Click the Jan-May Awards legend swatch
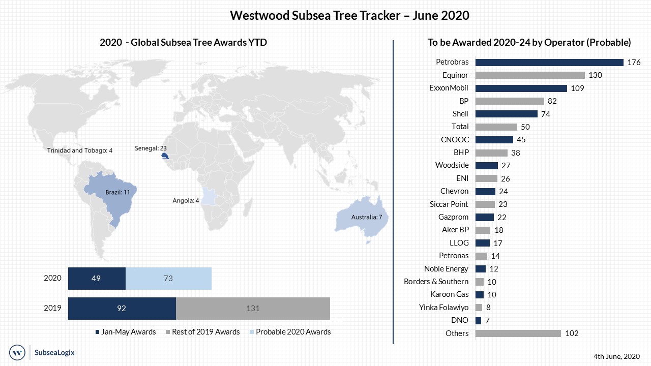The width and height of the screenshot is (651, 366). coord(97,332)
